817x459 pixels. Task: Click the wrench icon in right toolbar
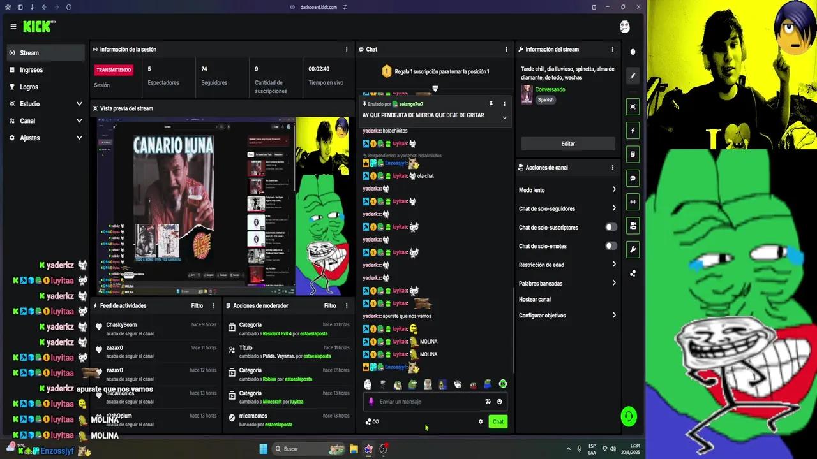[x=633, y=249]
